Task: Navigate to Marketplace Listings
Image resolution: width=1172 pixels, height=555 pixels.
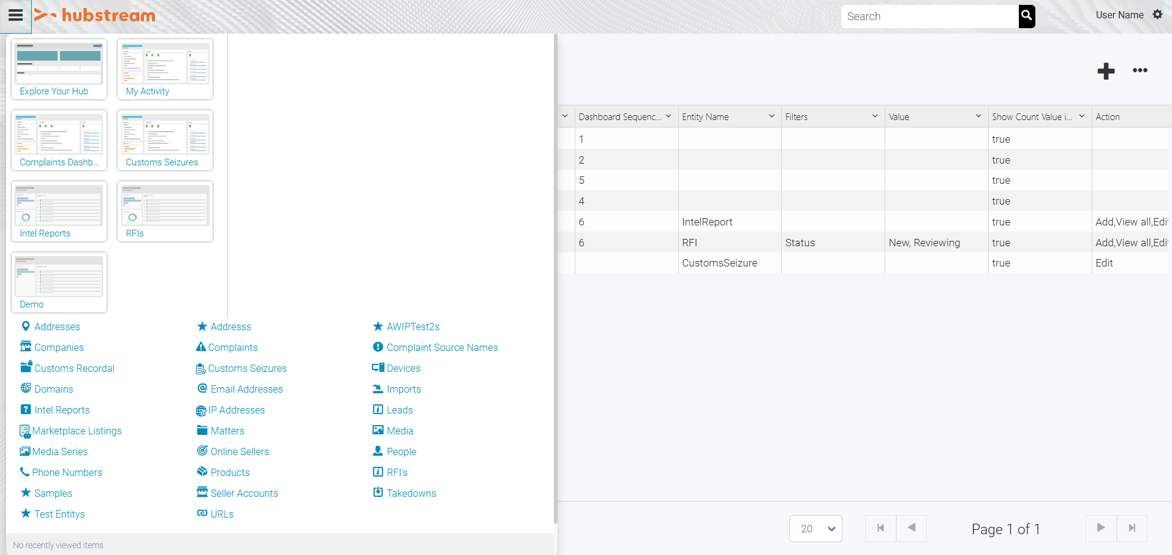Action: 77,431
